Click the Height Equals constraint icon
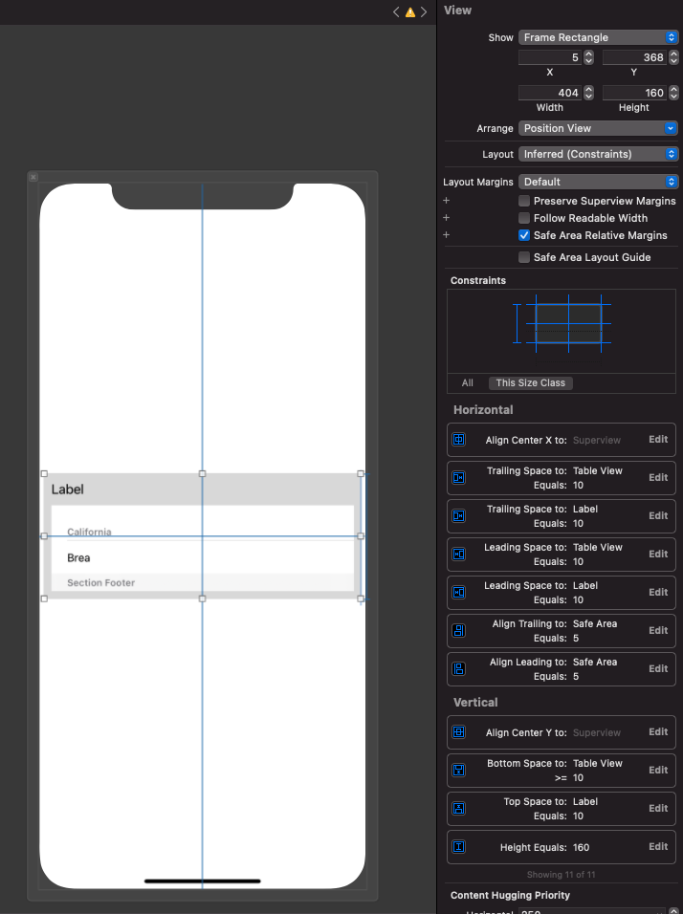The height and width of the screenshot is (914, 683). [459, 847]
